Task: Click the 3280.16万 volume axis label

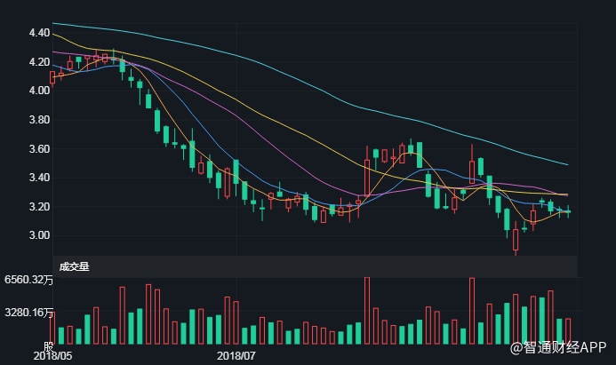Action: [28, 313]
